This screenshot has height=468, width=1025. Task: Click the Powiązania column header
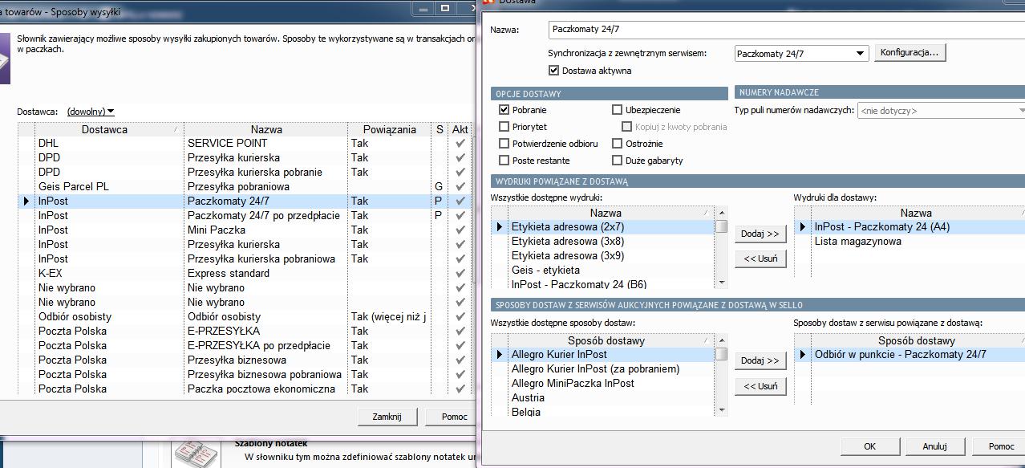pyautogui.click(x=389, y=129)
